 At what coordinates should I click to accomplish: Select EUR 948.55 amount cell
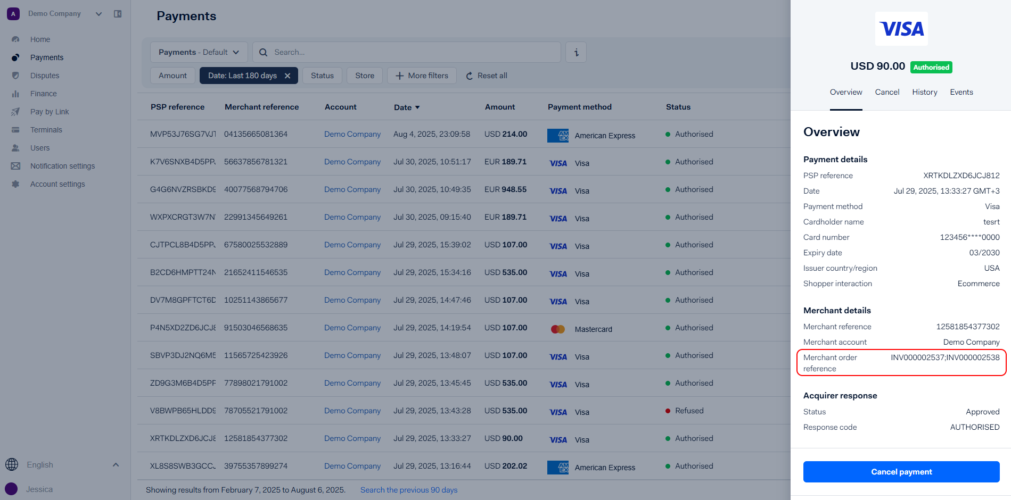coord(505,189)
